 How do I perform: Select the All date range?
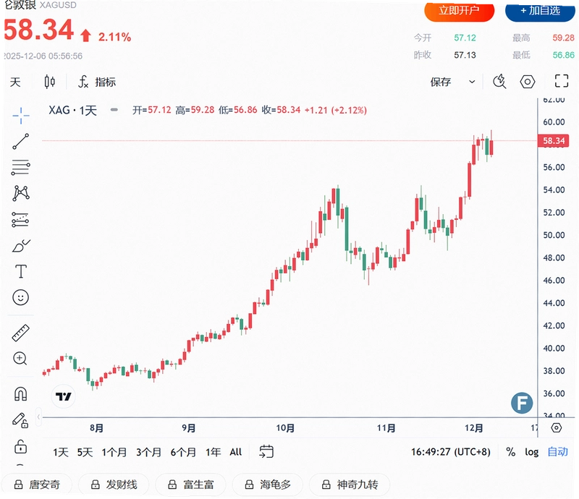click(x=236, y=452)
